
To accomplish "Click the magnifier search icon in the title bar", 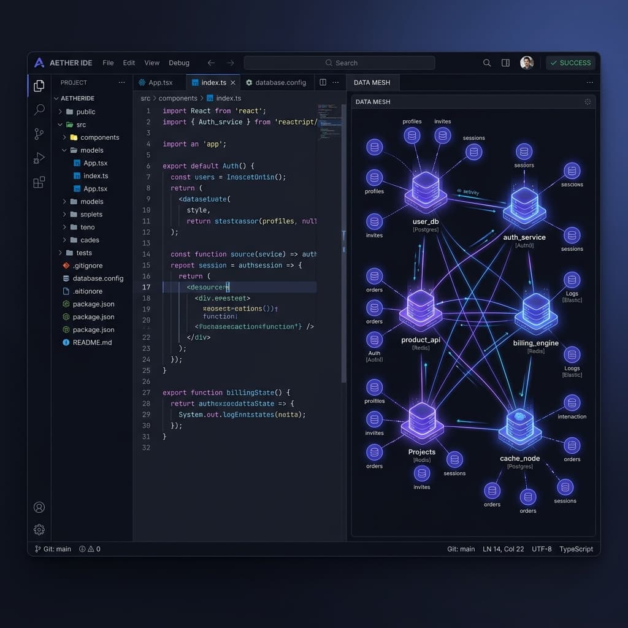I will (486, 63).
